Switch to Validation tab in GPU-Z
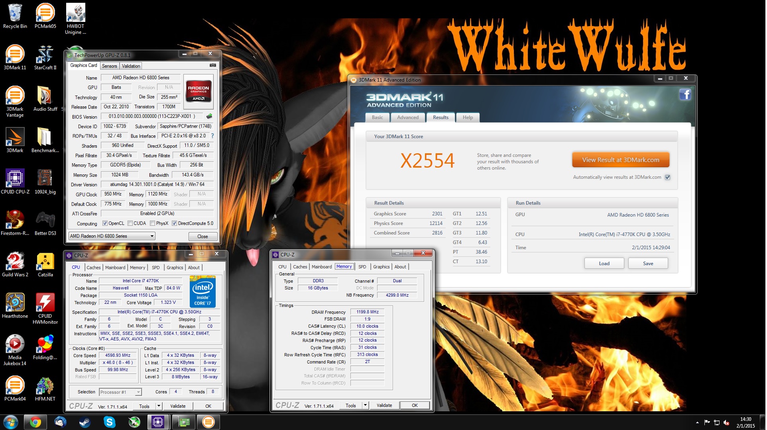 [131, 66]
